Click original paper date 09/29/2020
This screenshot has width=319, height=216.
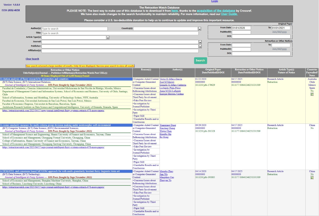201,125
